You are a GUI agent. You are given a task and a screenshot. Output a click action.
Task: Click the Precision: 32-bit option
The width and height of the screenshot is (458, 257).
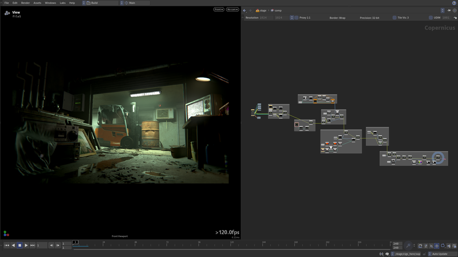click(369, 18)
